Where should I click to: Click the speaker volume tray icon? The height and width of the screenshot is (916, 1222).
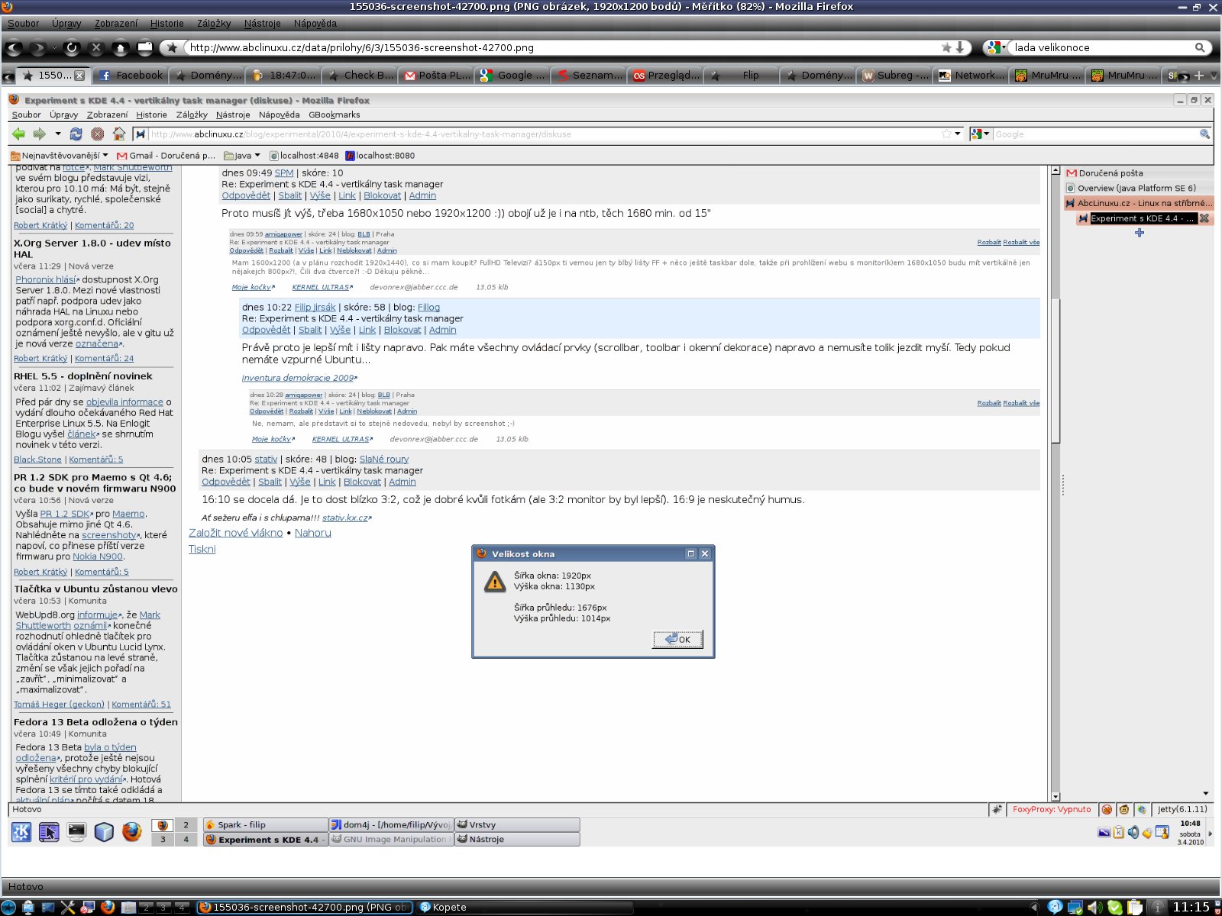click(1095, 908)
